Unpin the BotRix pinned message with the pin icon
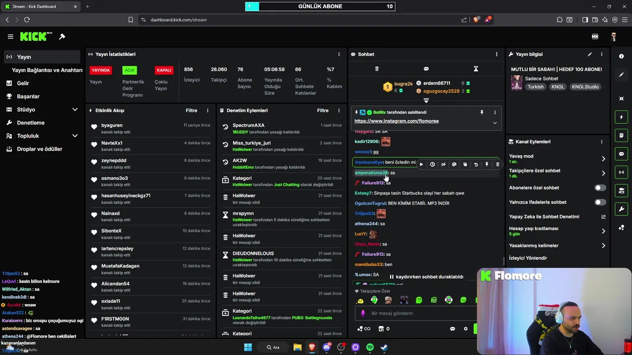632x355 pixels. [x=482, y=112]
